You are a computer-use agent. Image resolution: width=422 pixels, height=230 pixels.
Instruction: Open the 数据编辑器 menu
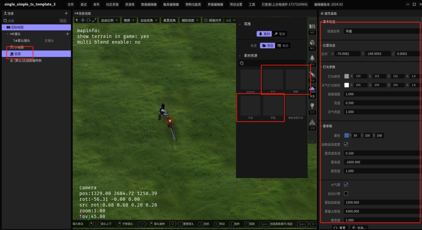click(149, 4)
